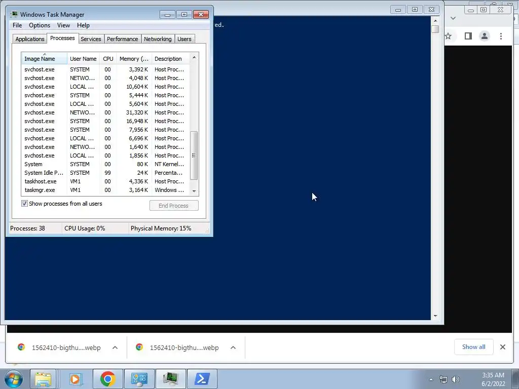The height and width of the screenshot is (389, 519).
Task: Click the End Process button
Action: click(174, 206)
